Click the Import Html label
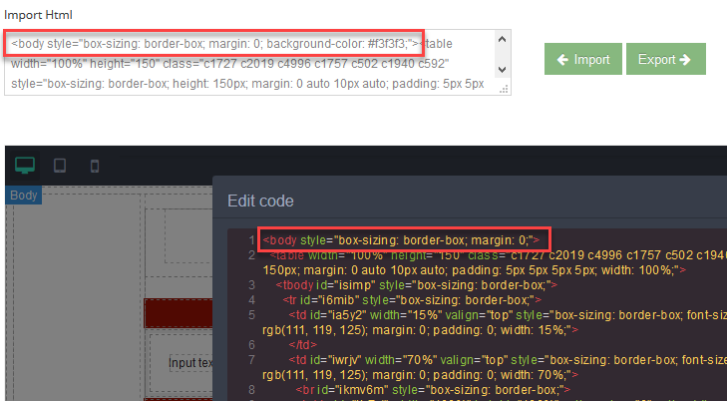This screenshot has height=401, width=727. (x=38, y=15)
